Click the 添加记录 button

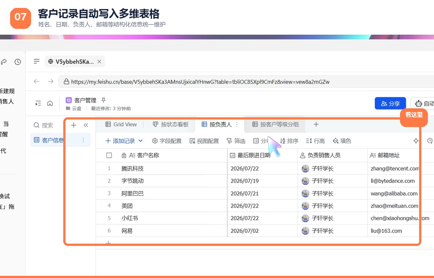[x=120, y=141]
